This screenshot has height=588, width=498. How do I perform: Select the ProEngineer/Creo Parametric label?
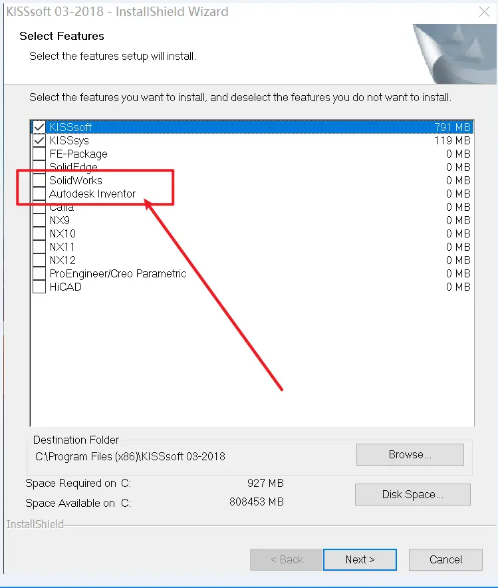click(118, 274)
